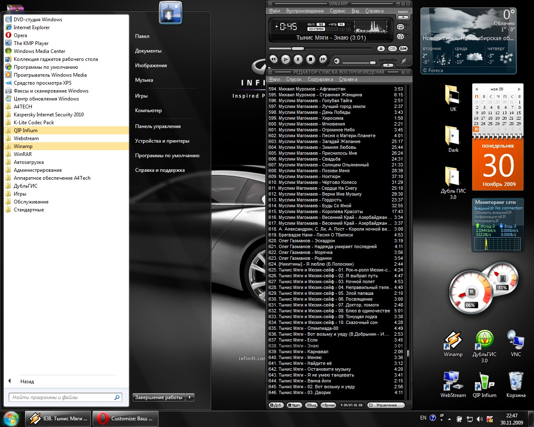Toggle Winamp repeat mode button
534x427 pixels.
coord(400,27)
